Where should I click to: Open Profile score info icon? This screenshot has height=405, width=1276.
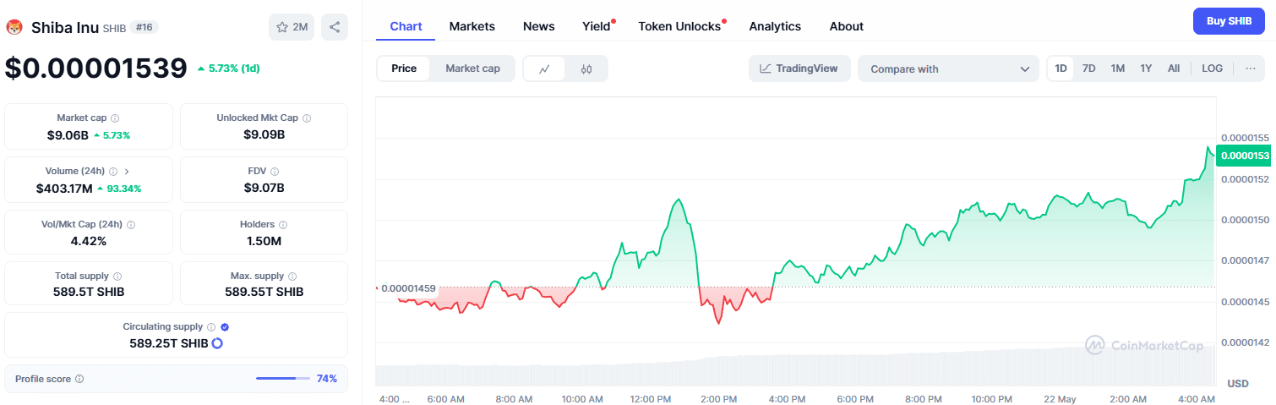(79, 379)
